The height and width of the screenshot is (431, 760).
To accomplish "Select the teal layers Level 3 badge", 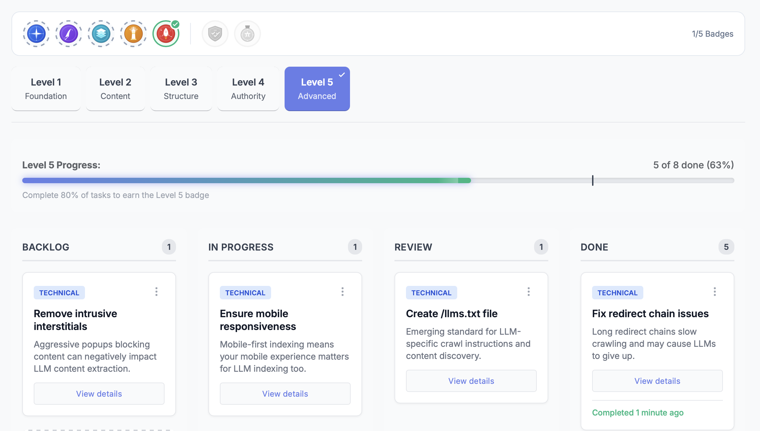I will pos(101,34).
